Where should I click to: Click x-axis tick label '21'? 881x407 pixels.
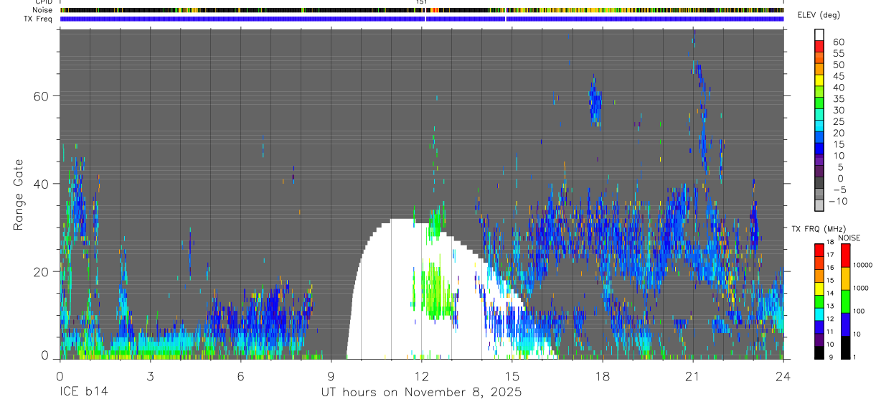pyautogui.click(x=693, y=377)
